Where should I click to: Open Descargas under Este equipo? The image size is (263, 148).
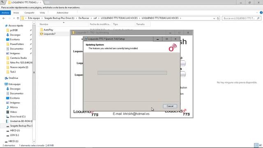pos(15,89)
